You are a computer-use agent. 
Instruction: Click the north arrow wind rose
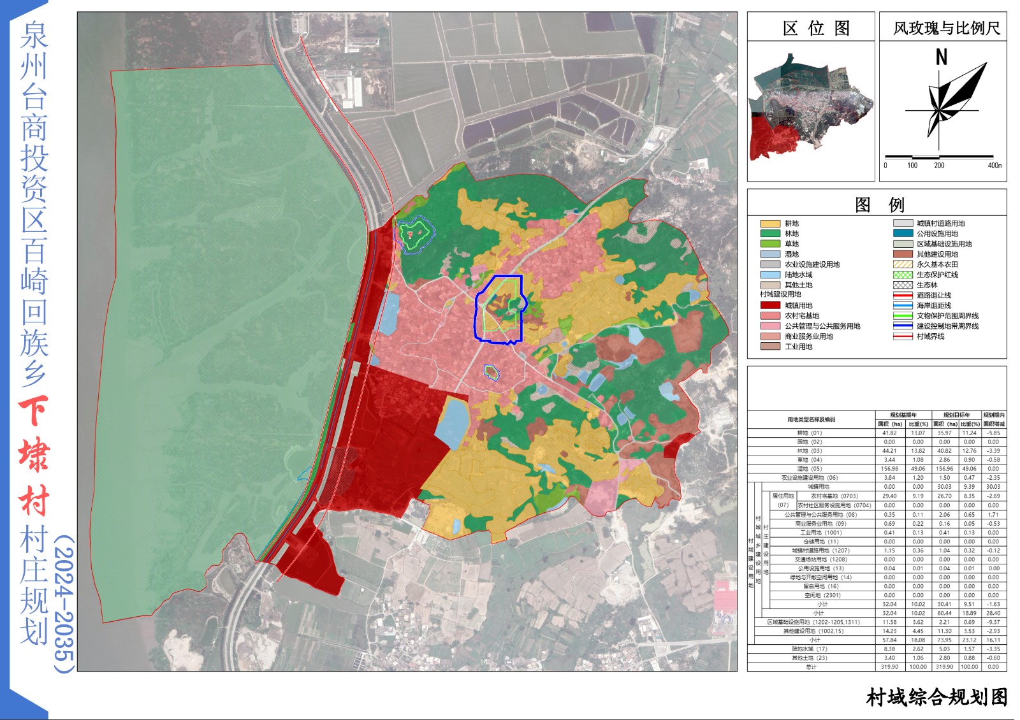tap(948, 102)
